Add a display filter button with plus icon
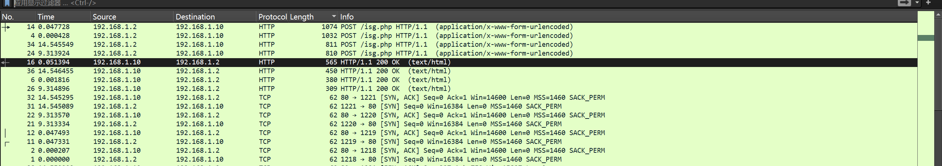Screen dimensions: 942x166 [928, 3]
